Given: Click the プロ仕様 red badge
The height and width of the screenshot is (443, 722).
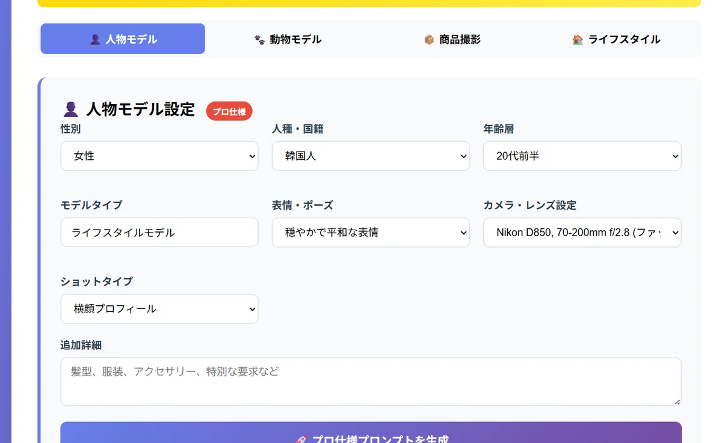Looking at the screenshot, I should [x=229, y=111].
